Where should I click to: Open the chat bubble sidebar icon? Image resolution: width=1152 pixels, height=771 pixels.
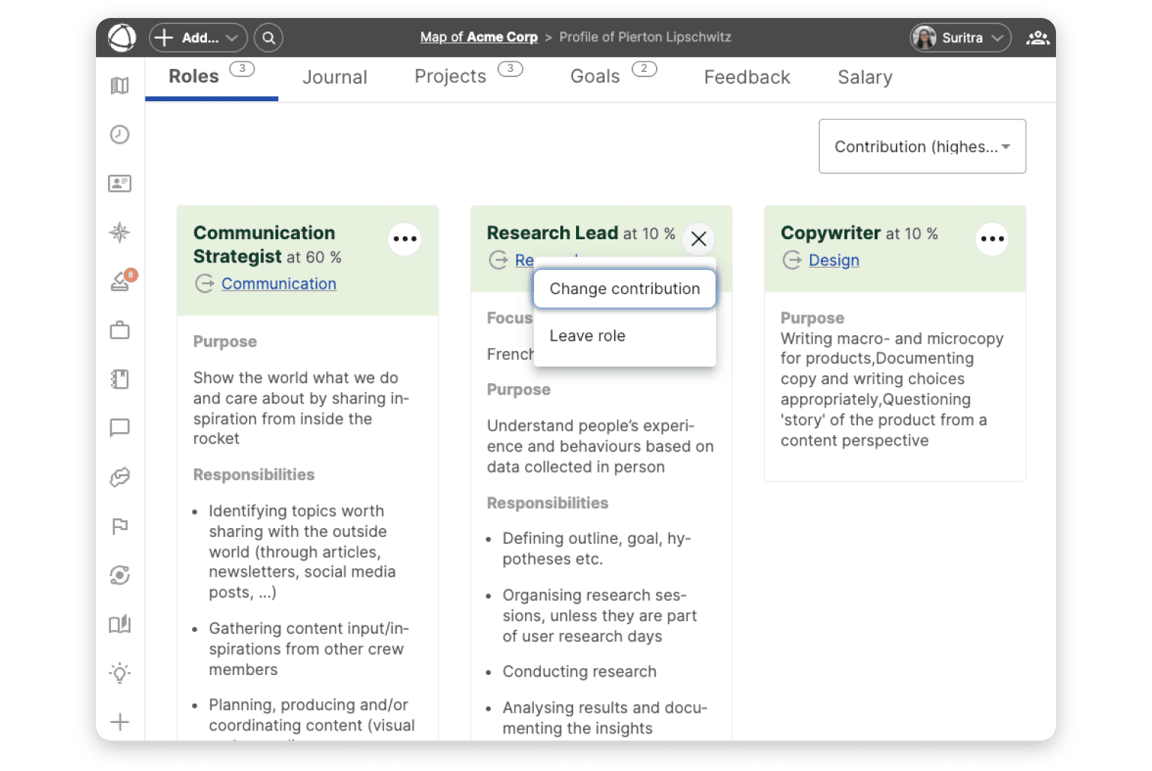(x=120, y=427)
